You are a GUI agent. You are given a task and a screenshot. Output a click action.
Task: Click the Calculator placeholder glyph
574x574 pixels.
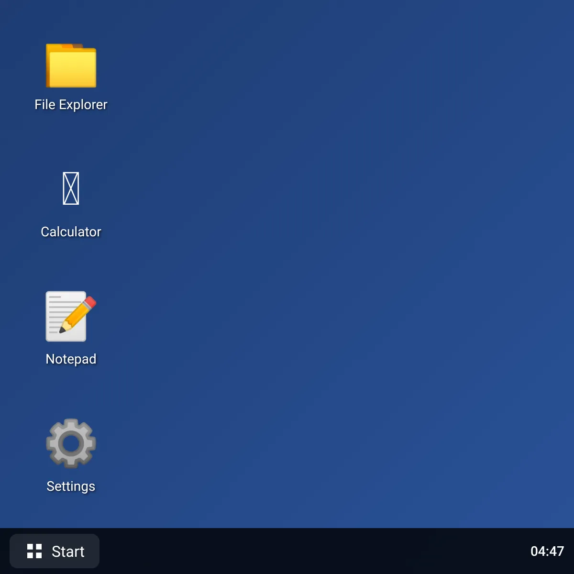point(71,188)
